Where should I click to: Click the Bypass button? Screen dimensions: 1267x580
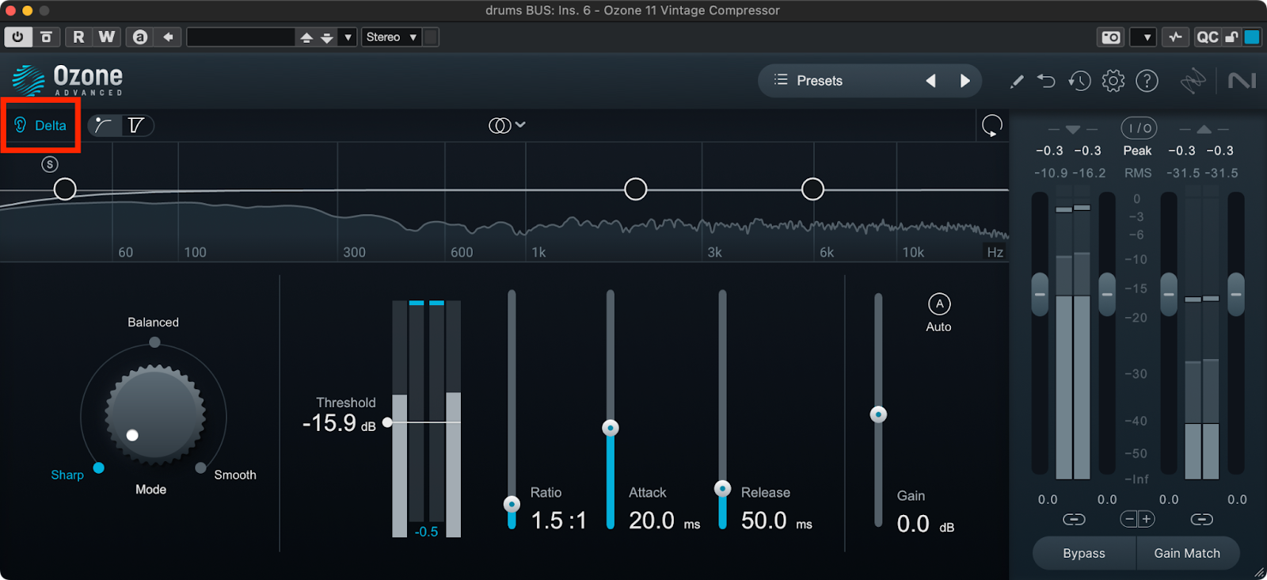coord(1083,553)
